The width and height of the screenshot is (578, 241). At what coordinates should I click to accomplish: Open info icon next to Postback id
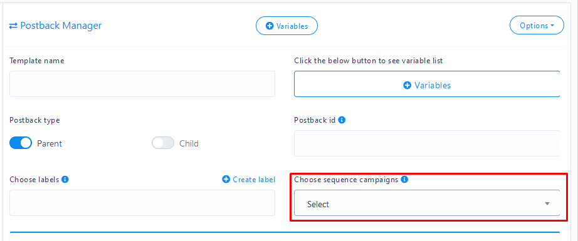(x=342, y=120)
